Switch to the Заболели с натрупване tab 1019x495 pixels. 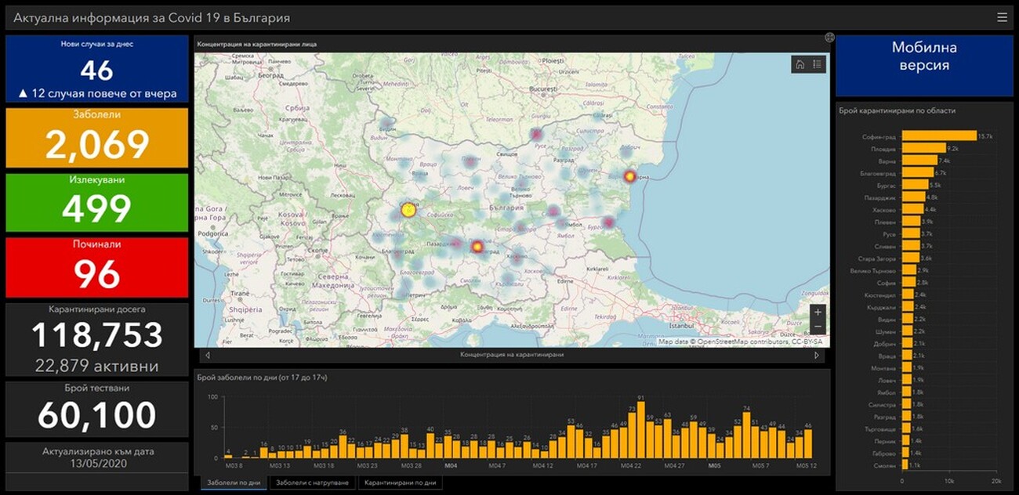[313, 483]
